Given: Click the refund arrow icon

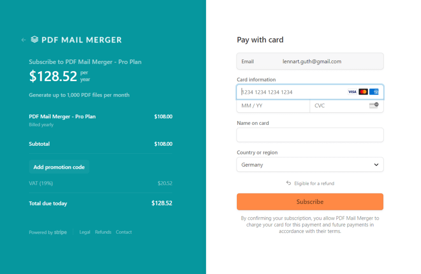Looking at the screenshot, I should coord(288,183).
